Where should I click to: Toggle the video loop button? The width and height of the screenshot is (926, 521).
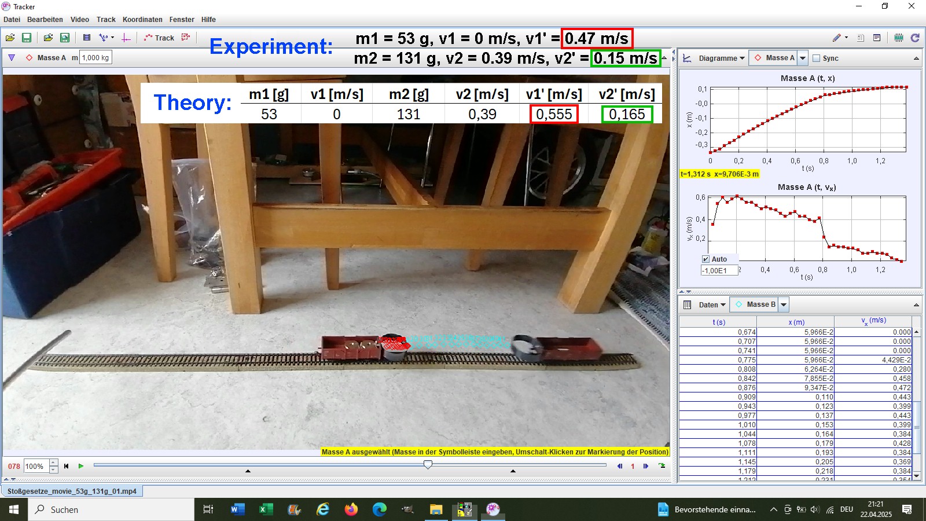(x=662, y=466)
